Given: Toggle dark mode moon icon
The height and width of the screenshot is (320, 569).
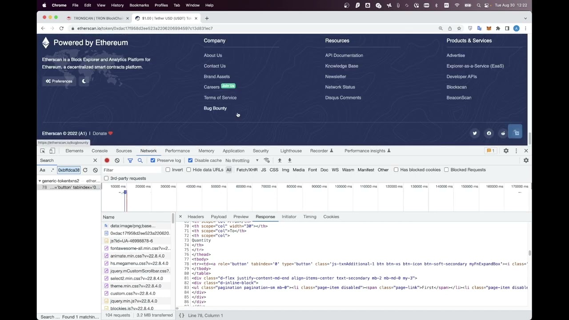Looking at the screenshot, I should tap(84, 81).
